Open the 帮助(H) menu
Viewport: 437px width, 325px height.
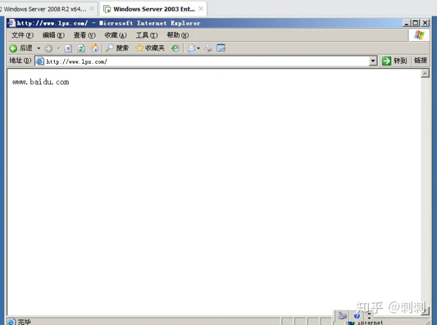pyautogui.click(x=178, y=35)
